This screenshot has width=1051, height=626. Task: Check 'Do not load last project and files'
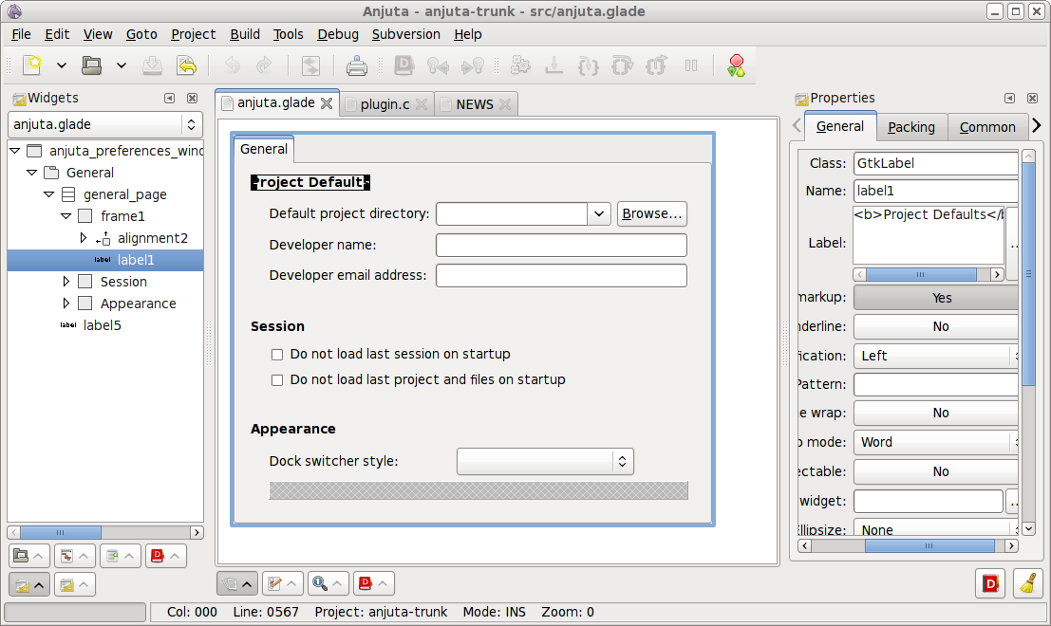277,380
